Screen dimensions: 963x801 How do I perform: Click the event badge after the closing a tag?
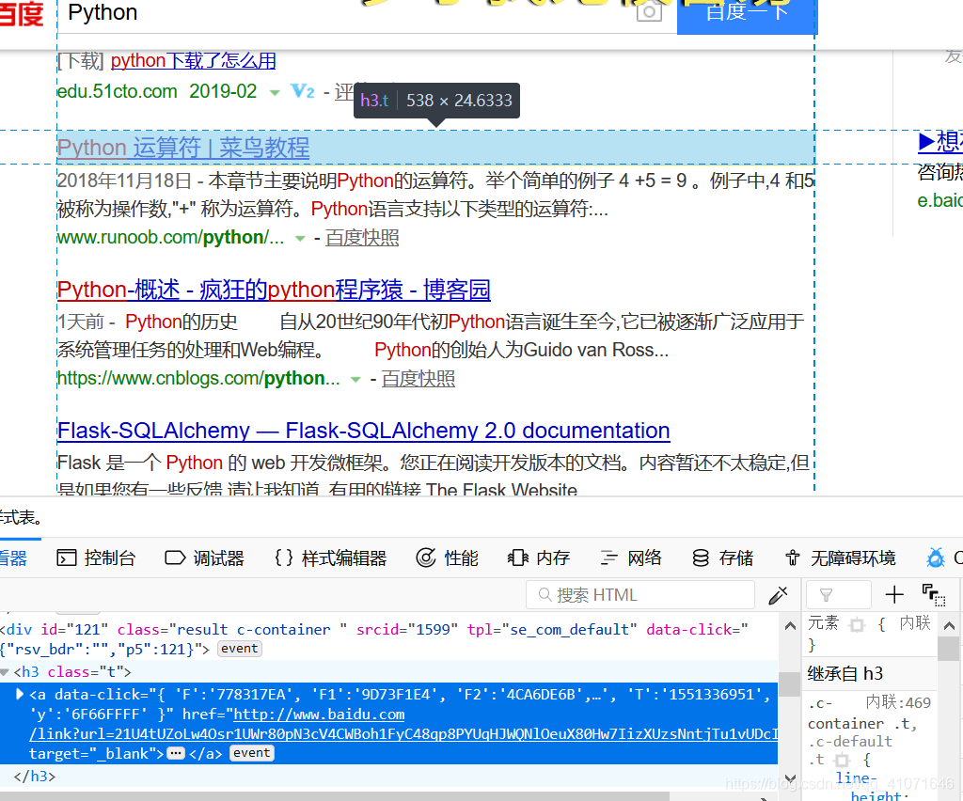[x=252, y=753]
